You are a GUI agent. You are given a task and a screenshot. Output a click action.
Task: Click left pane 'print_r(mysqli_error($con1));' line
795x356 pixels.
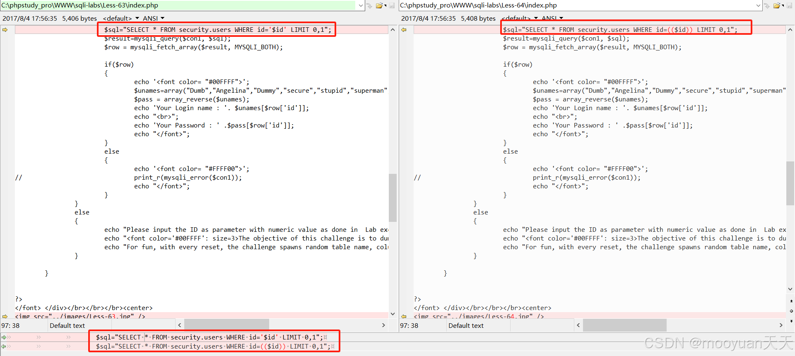(x=188, y=178)
